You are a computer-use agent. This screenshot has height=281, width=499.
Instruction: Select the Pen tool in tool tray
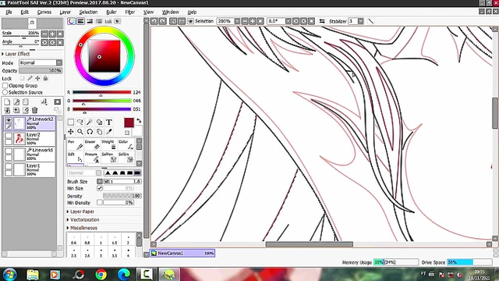[75, 144]
